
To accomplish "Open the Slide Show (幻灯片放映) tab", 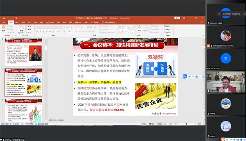I will pyautogui.click(x=50, y=22).
